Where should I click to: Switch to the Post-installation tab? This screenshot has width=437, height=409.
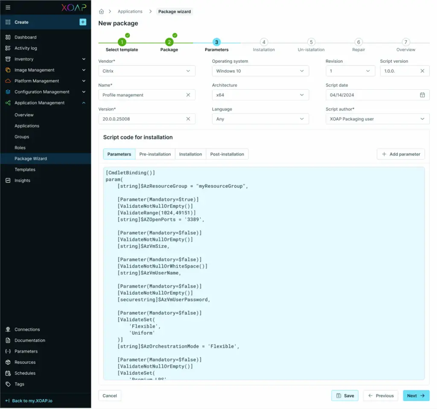227,154
